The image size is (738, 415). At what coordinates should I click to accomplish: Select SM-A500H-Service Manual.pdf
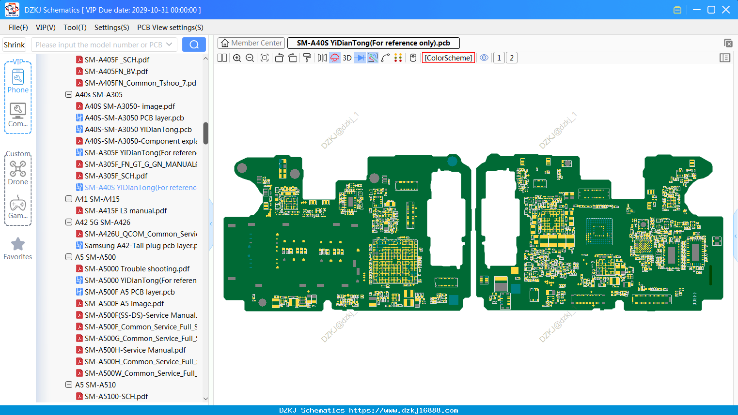(x=135, y=350)
